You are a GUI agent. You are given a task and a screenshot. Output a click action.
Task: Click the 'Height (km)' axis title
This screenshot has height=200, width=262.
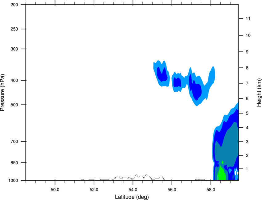tap(259, 93)
